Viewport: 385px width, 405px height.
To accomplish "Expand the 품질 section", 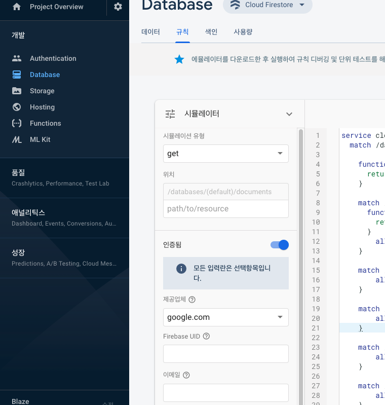I will coord(64,178).
